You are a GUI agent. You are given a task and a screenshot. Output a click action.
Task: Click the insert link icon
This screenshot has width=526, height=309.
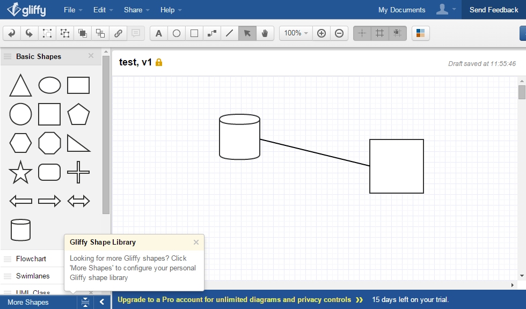pos(118,33)
